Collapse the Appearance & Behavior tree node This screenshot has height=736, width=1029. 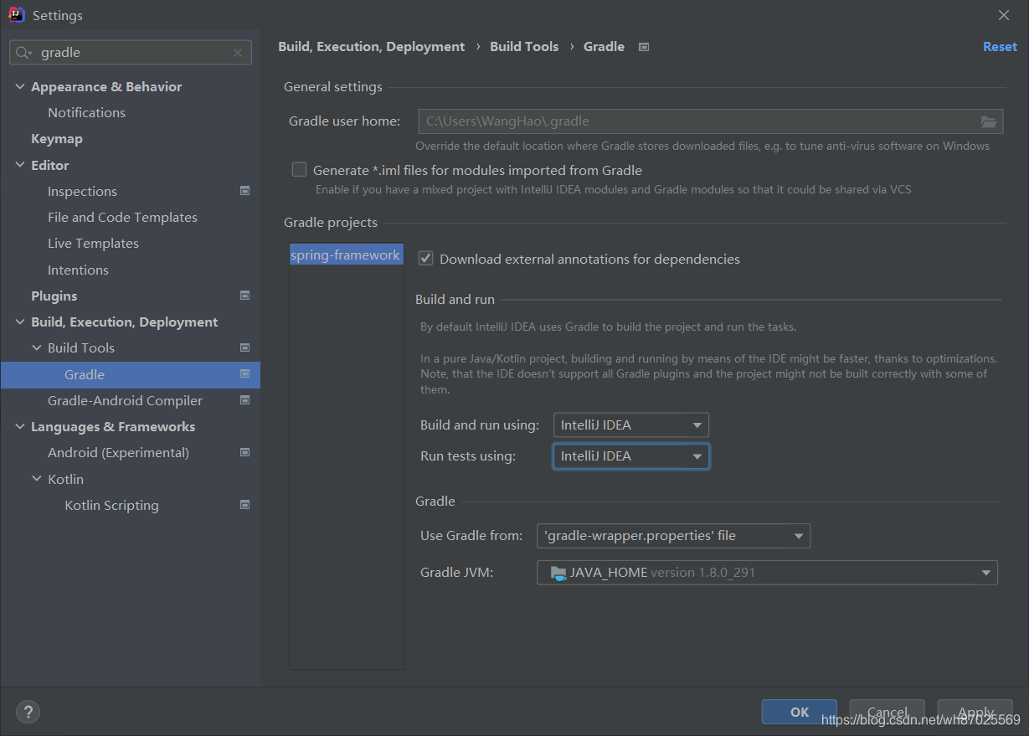(x=20, y=86)
